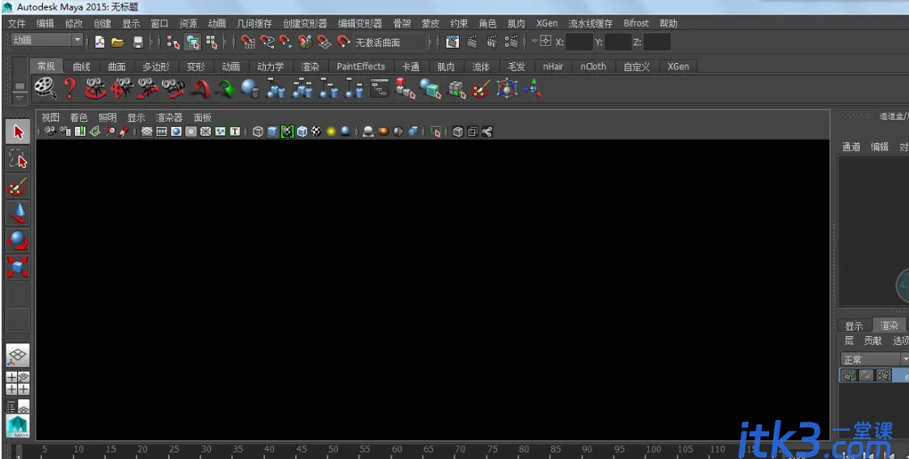
Task: Open Render Settings clapperboard icon
Action: pyautogui.click(x=511, y=42)
